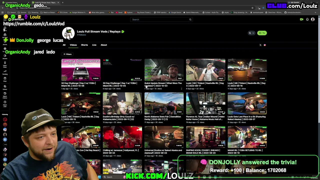
Task: Open browser apps grid bookmark icon
Action: pyautogui.click(x=3, y=12)
